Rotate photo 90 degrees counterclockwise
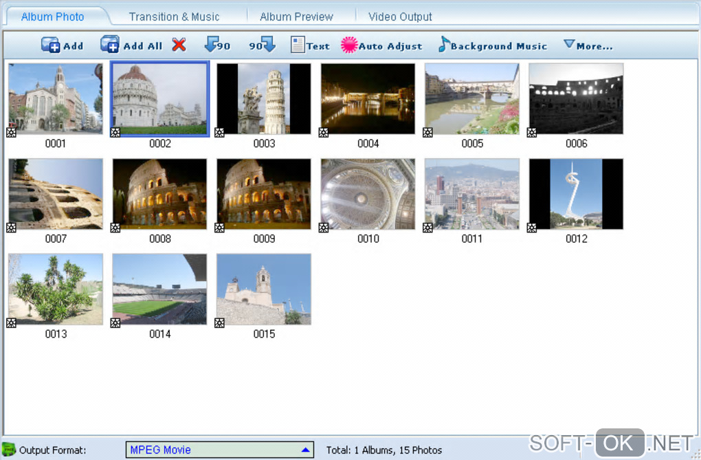The image size is (701, 460). 217,45
